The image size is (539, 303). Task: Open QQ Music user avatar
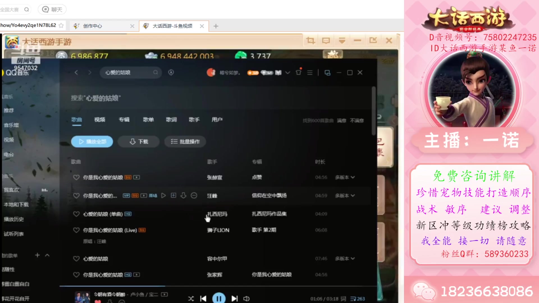click(x=211, y=72)
